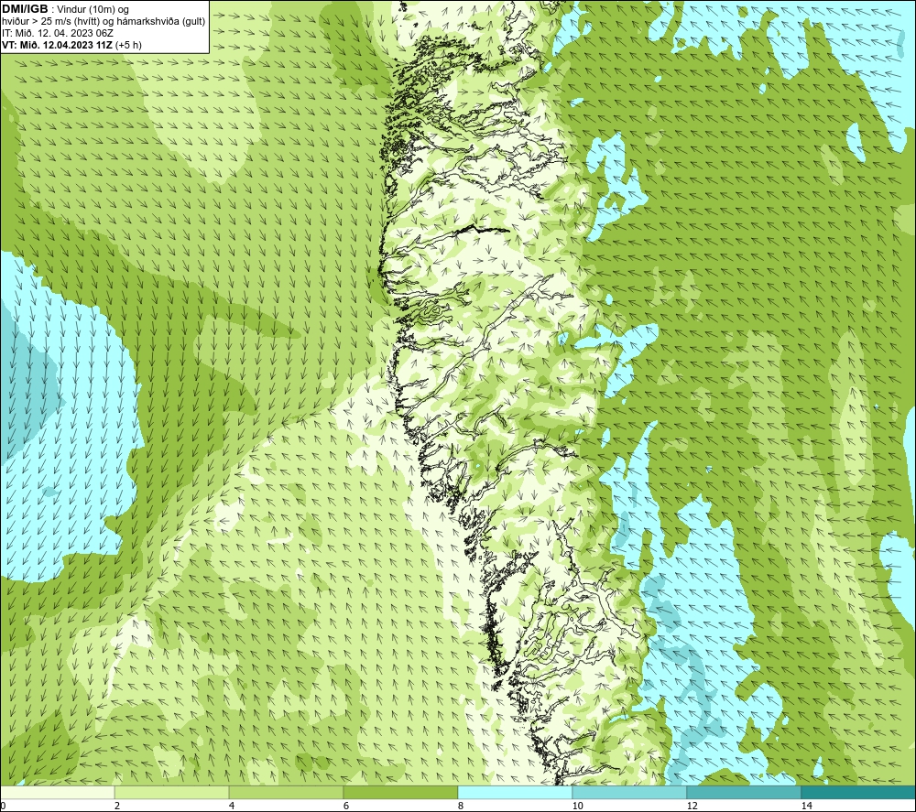Click the 10–12 m/s cyan legend swatch
The height and width of the screenshot is (812, 916).
(x=630, y=792)
